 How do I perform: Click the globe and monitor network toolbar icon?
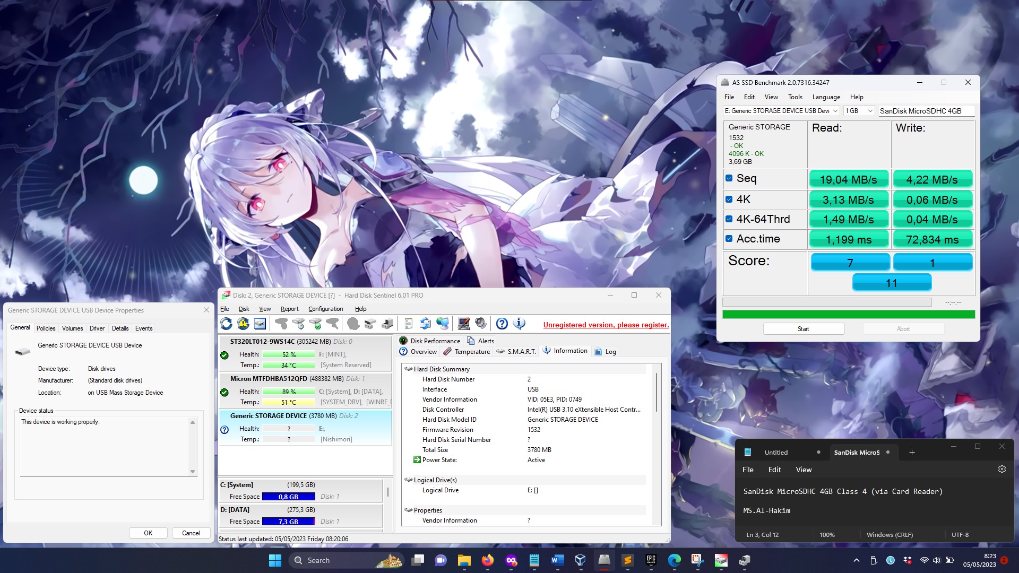[x=442, y=323]
